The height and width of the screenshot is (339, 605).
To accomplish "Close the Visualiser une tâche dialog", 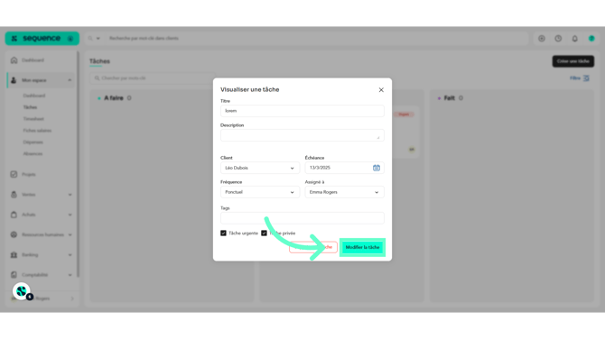I will [381, 90].
